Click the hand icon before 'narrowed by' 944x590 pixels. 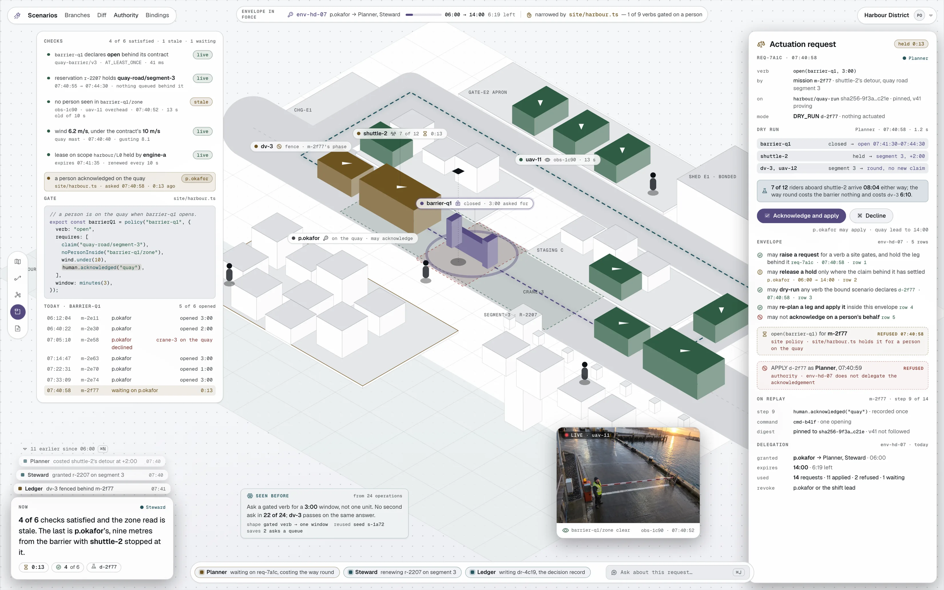[529, 15]
